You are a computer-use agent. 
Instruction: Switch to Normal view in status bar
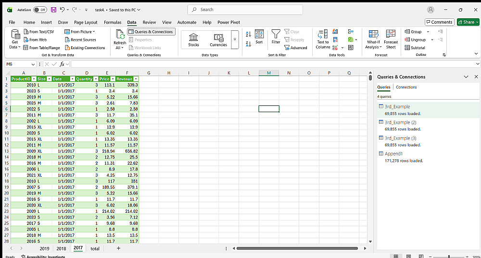pos(396,256)
